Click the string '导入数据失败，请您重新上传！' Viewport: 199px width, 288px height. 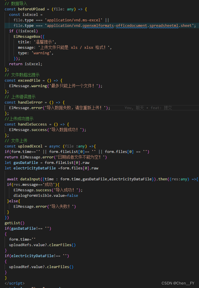tap(76, 108)
